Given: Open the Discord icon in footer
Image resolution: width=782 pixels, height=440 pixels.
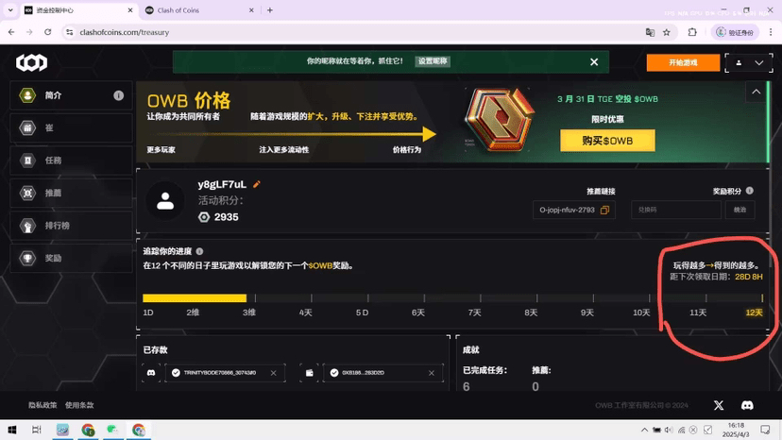Looking at the screenshot, I should [747, 405].
